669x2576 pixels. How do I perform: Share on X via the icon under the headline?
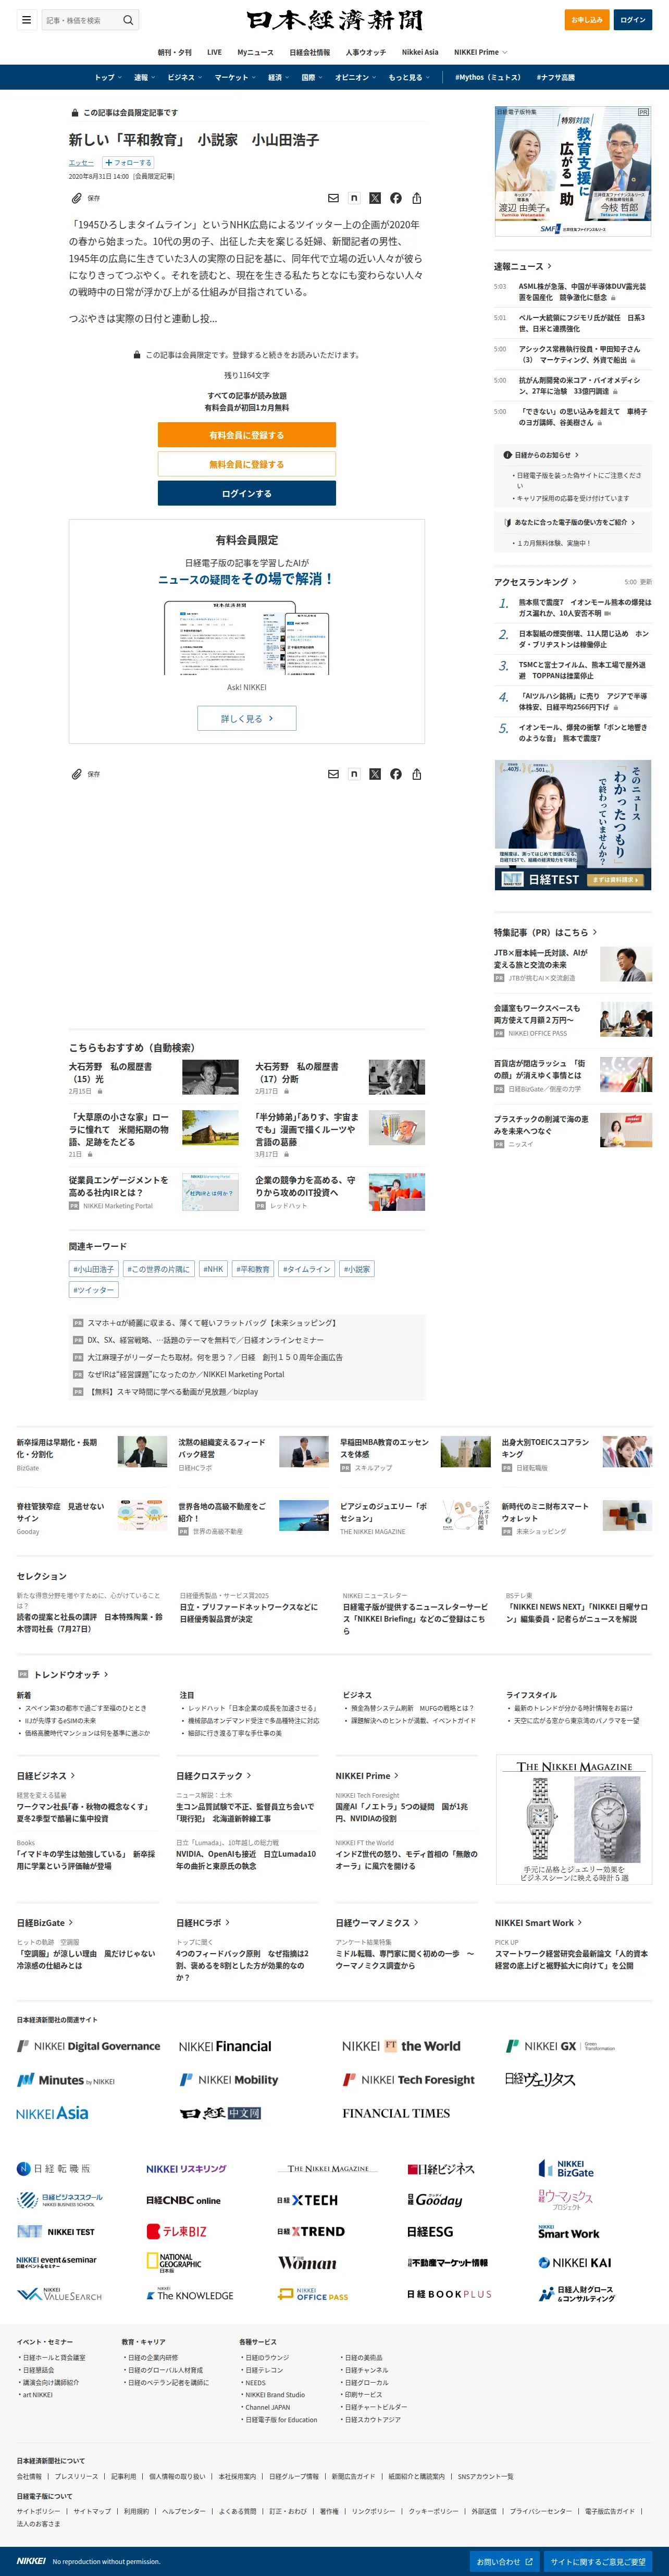click(x=375, y=198)
